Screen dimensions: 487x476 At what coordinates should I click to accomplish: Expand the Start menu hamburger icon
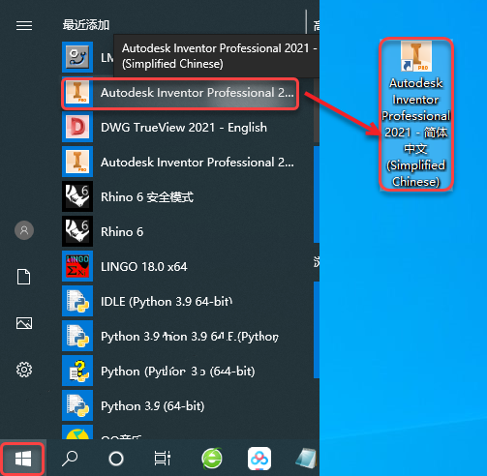click(24, 25)
